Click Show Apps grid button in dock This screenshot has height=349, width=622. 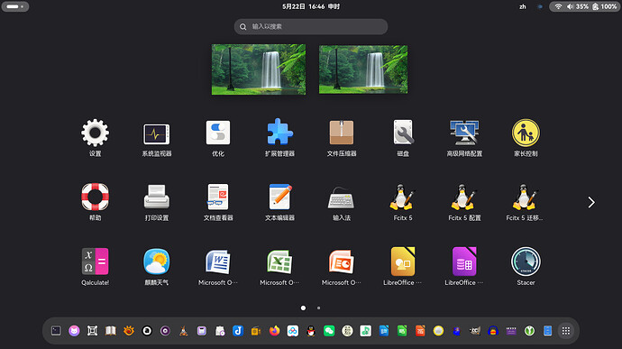(x=566, y=330)
